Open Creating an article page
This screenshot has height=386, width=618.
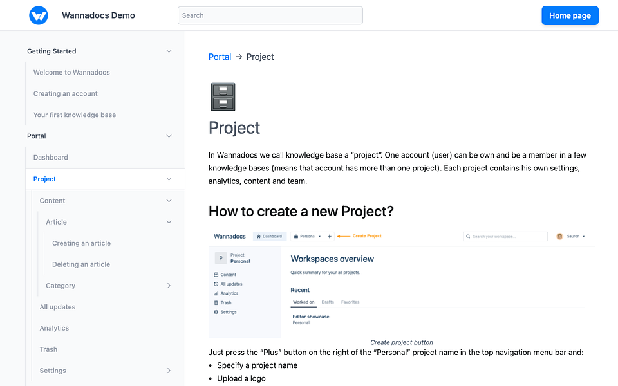pos(81,243)
